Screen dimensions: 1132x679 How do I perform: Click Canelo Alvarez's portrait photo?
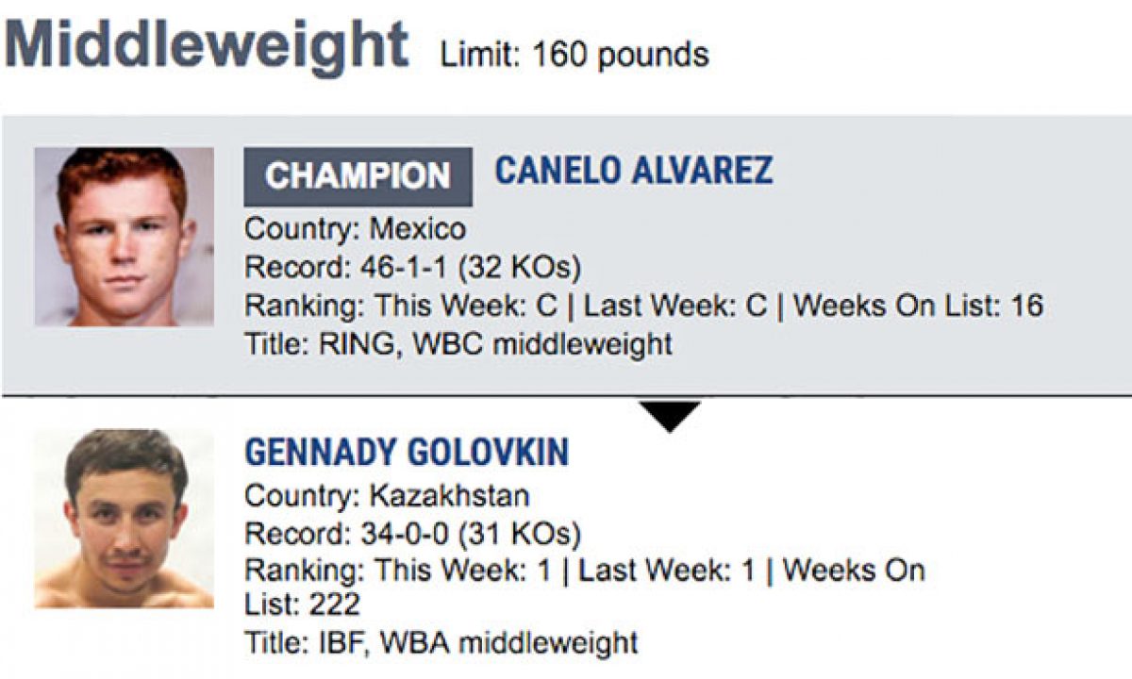tap(124, 237)
